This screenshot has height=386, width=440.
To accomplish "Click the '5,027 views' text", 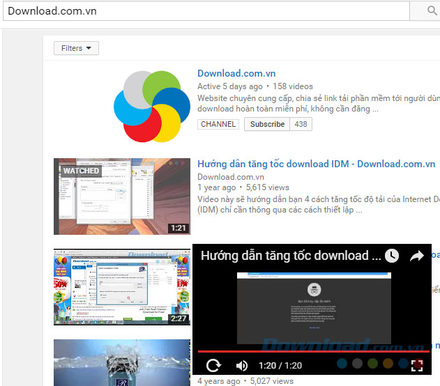I will [x=272, y=381].
